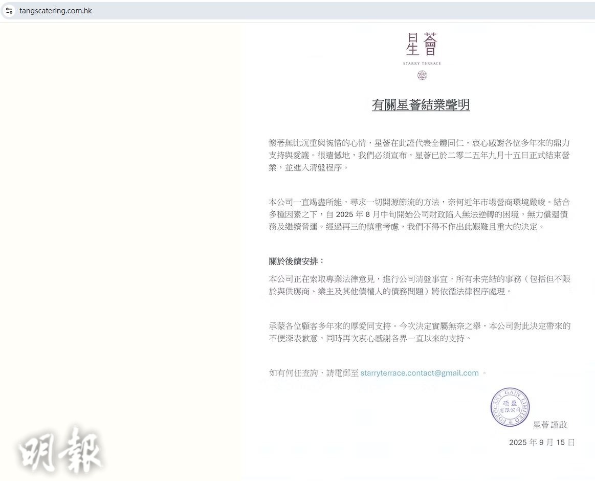Click the site information icon in address bar

9,11
